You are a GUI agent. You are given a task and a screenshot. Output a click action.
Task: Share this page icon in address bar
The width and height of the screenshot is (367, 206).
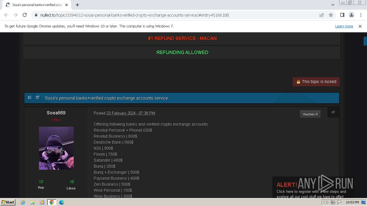click(322, 15)
